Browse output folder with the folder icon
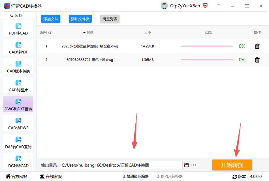Screen dimensions: 269x181 187,165
